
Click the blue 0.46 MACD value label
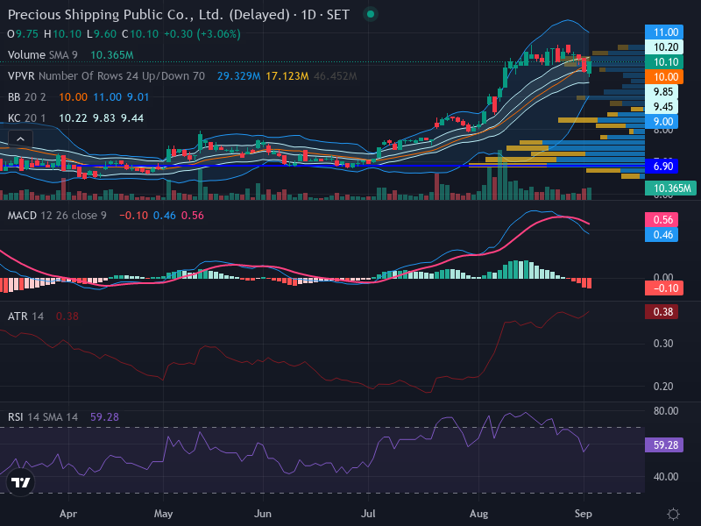tap(662, 234)
